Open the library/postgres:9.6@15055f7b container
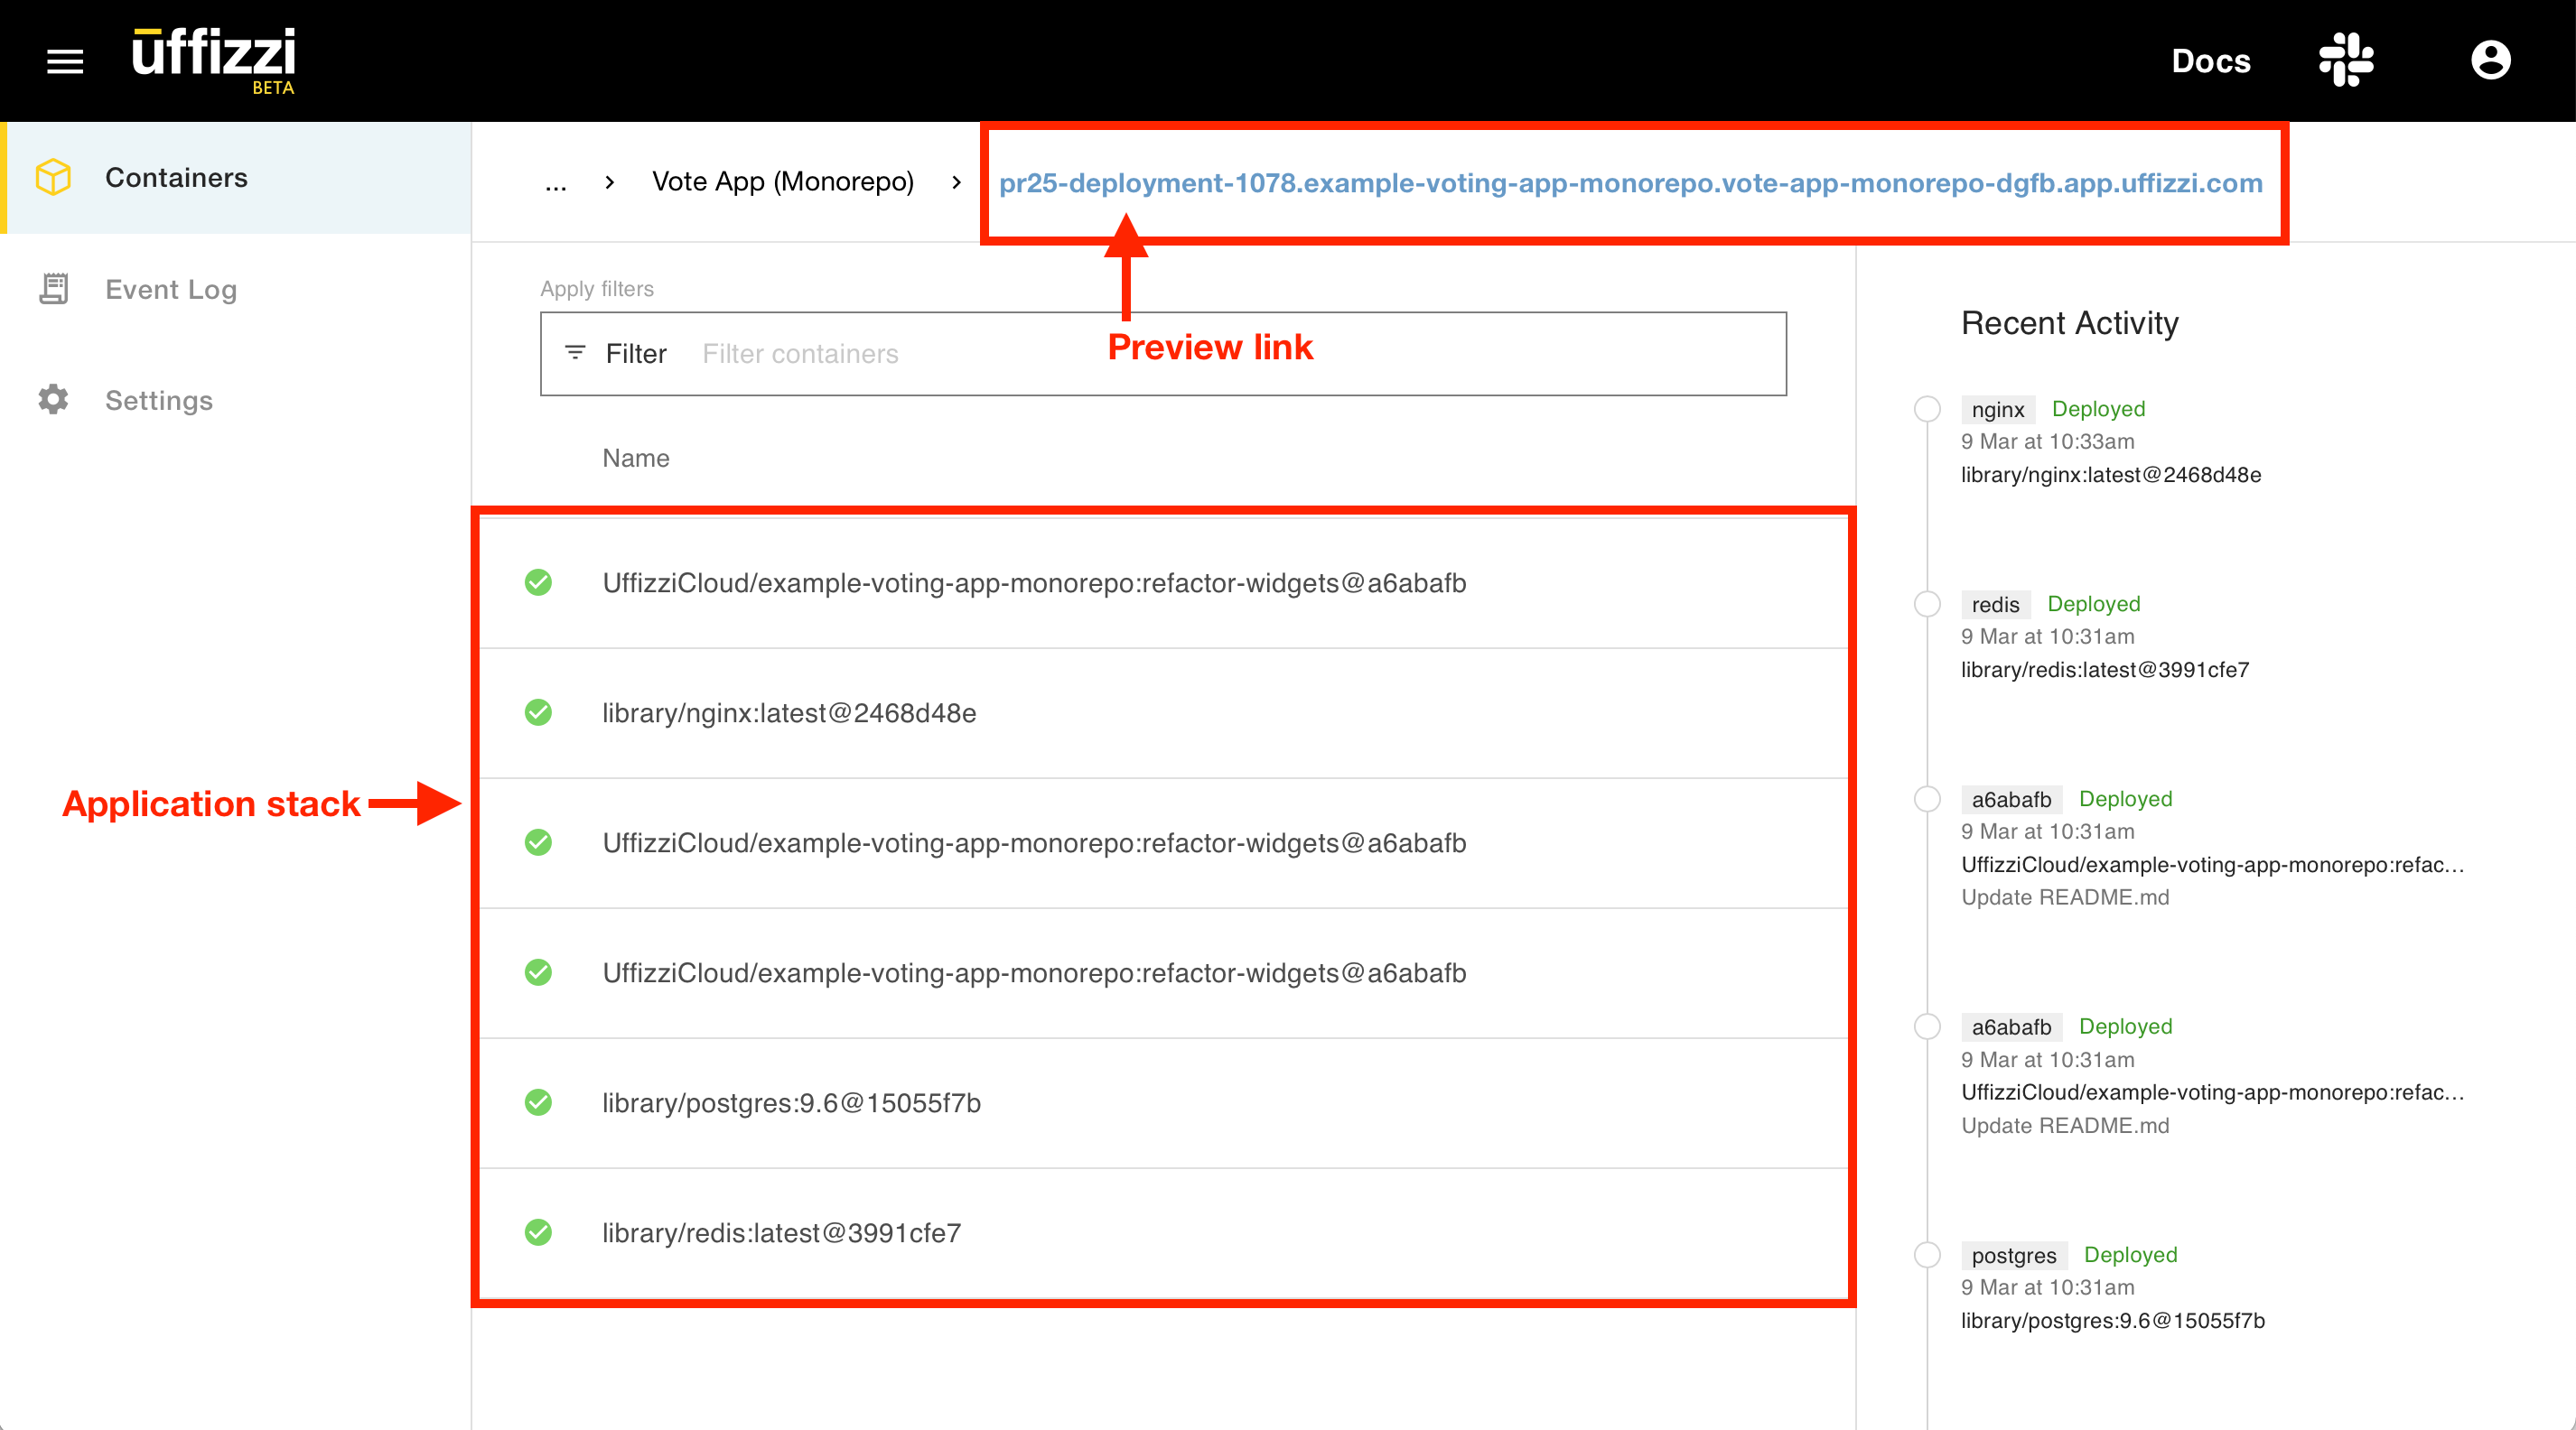The height and width of the screenshot is (1430, 2576). [x=1164, y=1103]
